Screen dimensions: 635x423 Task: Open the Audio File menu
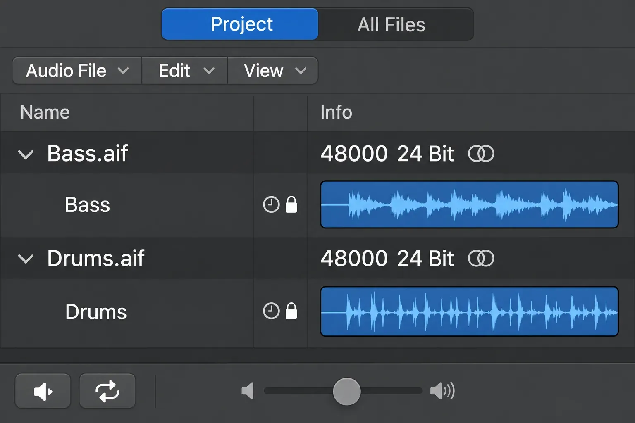coord(77,71)
